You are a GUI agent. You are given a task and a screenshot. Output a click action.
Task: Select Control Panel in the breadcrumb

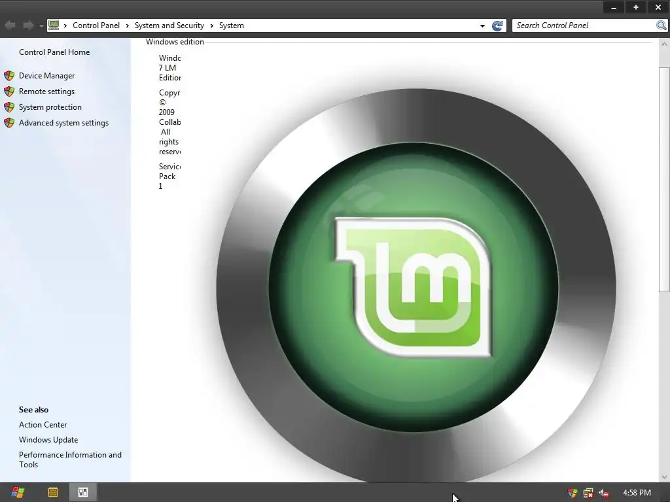click(x=96, y=25)
